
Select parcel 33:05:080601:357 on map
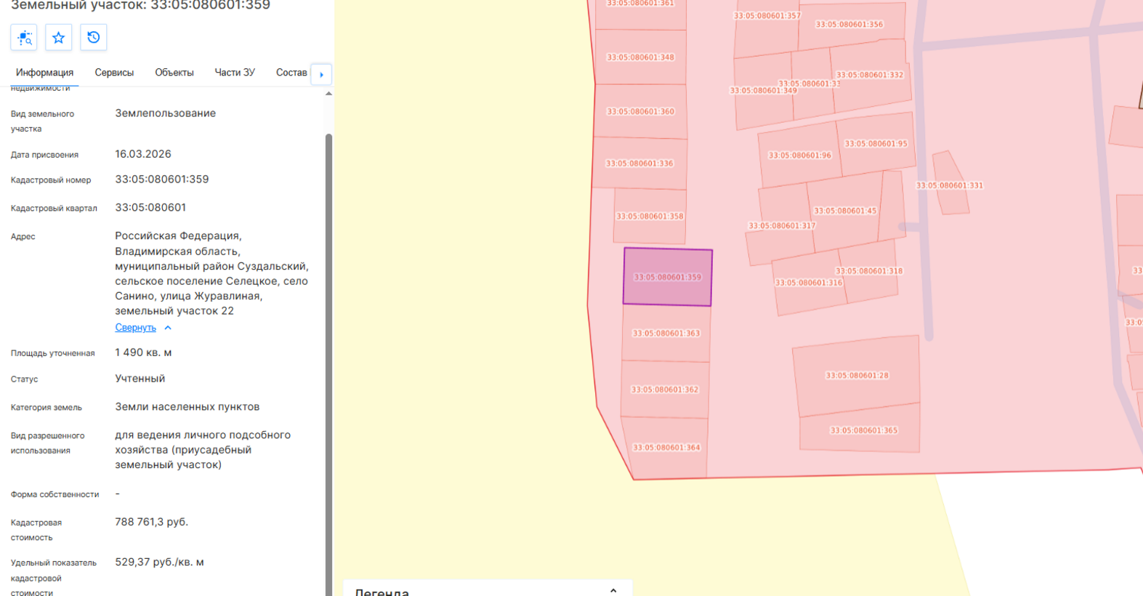(767, 15)
